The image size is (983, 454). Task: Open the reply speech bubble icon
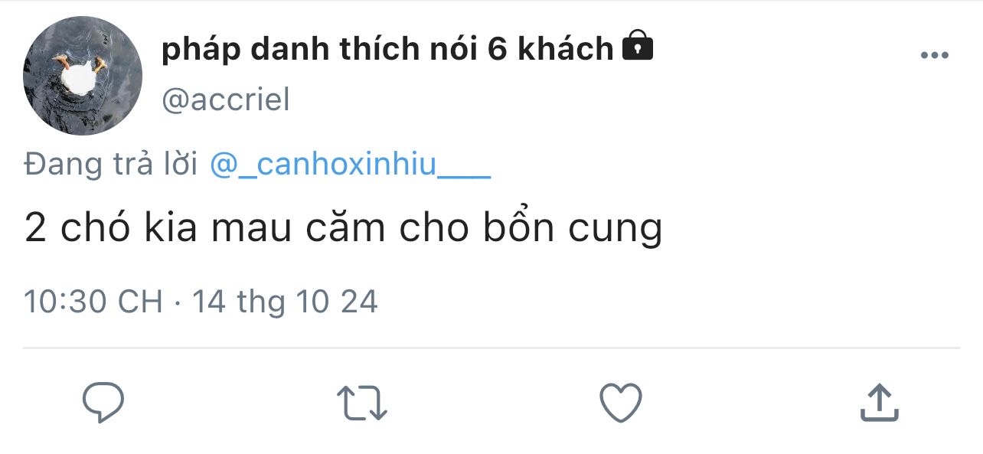(x=103, y=403)
